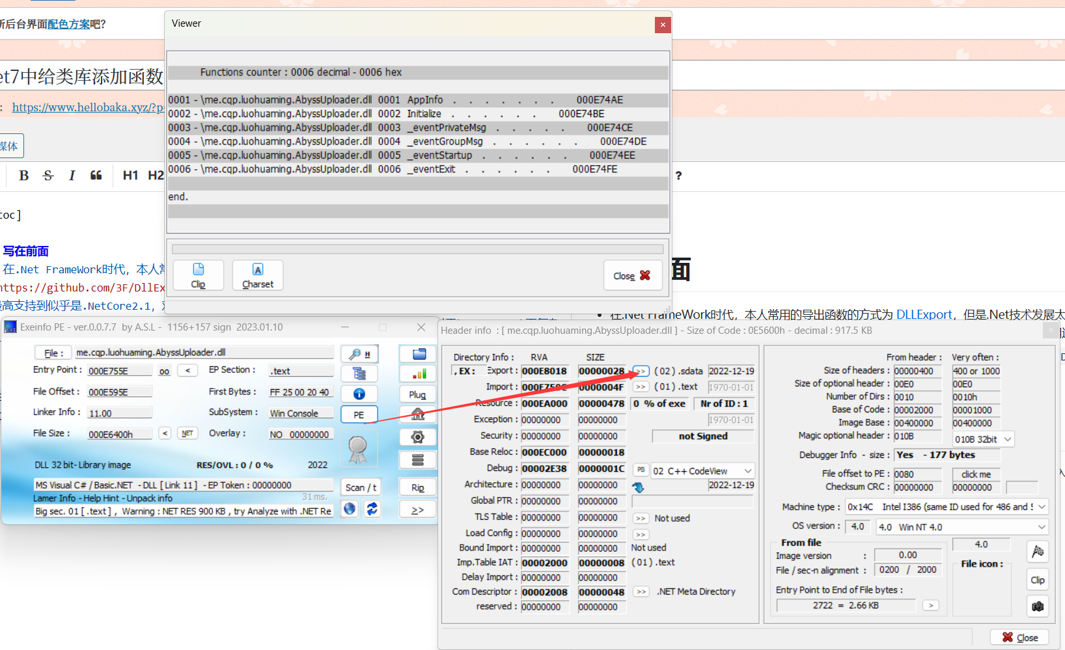
Task: Open Exeinfo PE settings gear icon
Action: (x=418, y=437)
